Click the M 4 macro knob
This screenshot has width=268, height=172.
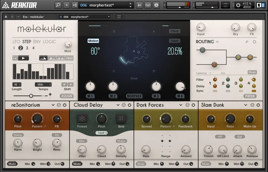tap(180, 86)
